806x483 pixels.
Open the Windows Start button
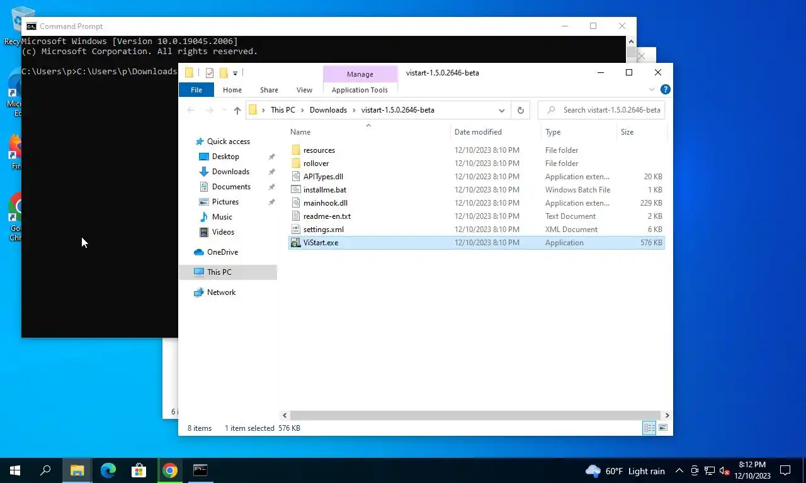15,470
